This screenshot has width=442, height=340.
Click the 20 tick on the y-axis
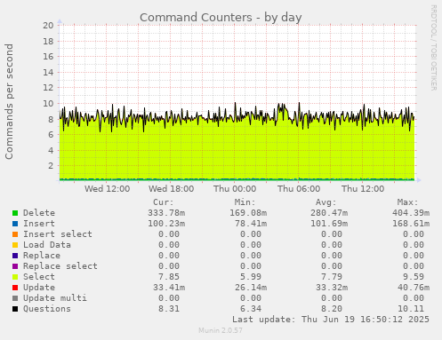(x=48, y=26)
